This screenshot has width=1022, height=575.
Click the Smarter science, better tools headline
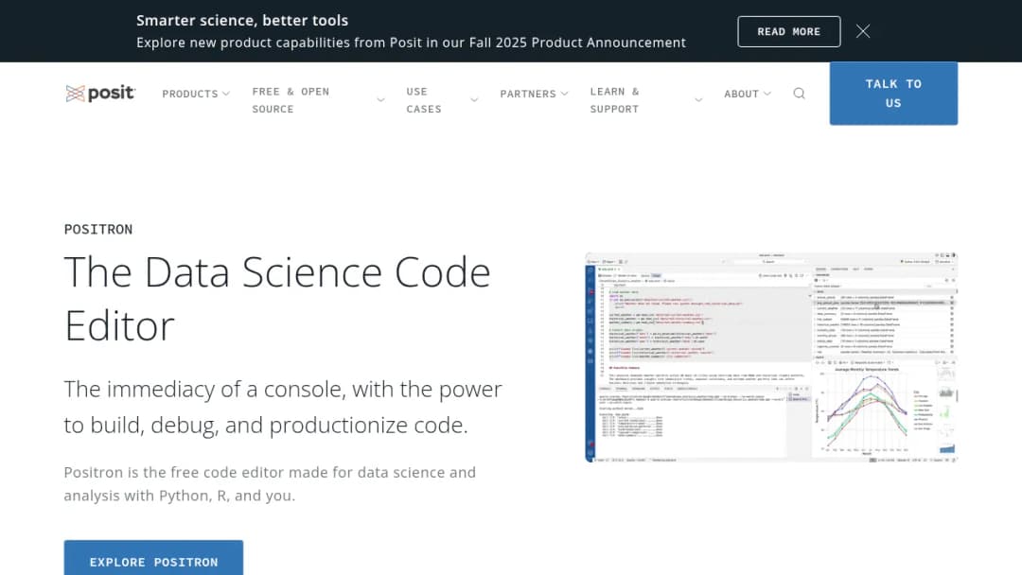(x=242, y=20)
